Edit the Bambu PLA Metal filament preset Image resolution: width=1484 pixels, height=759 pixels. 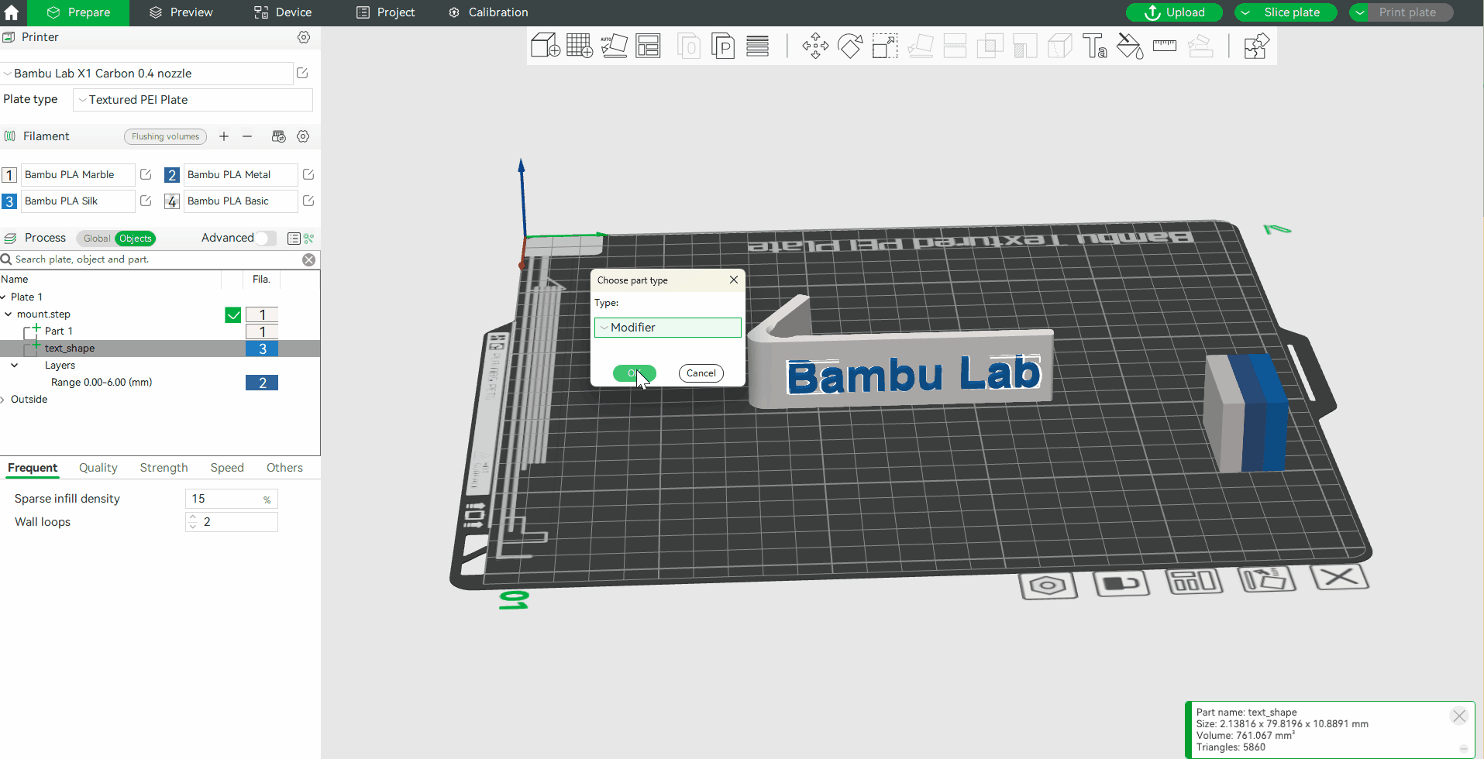tap(308, 174)
